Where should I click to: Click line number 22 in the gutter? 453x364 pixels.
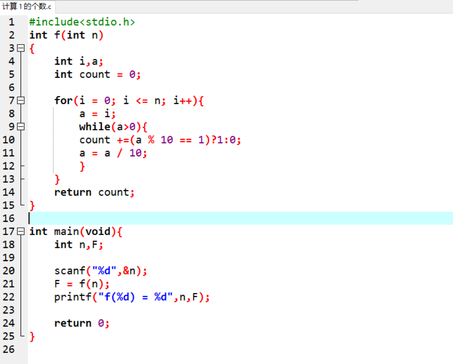(8, 297)
